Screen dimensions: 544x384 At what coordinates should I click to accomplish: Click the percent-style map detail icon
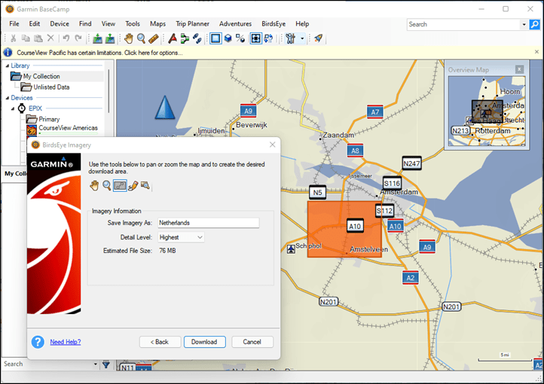coord(240,38)
